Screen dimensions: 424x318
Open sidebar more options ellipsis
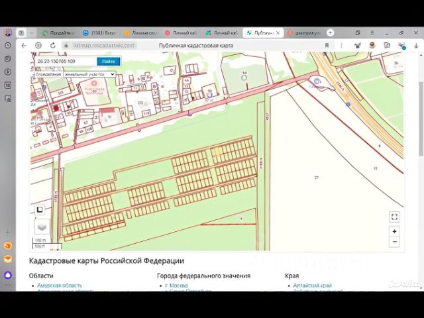(8, 285)
